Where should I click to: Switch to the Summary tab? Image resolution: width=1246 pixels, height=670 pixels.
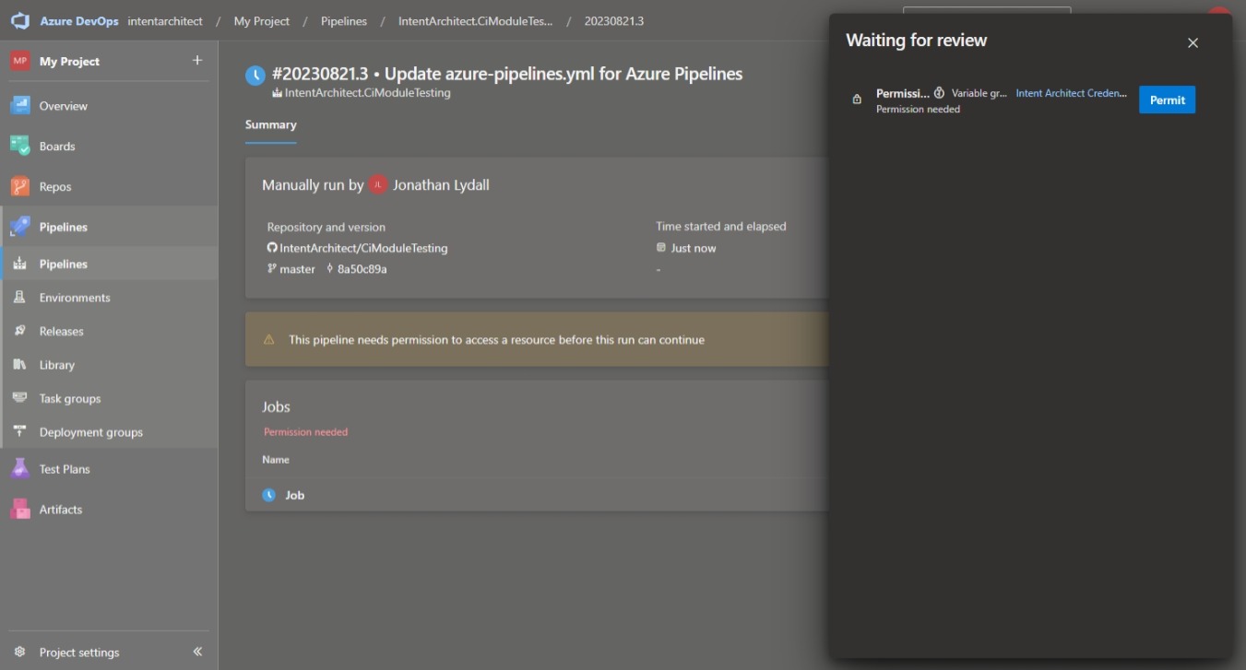271,124
